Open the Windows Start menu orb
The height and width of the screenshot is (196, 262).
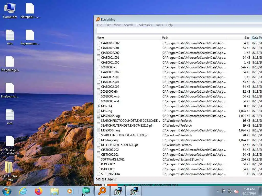(7, 191)
